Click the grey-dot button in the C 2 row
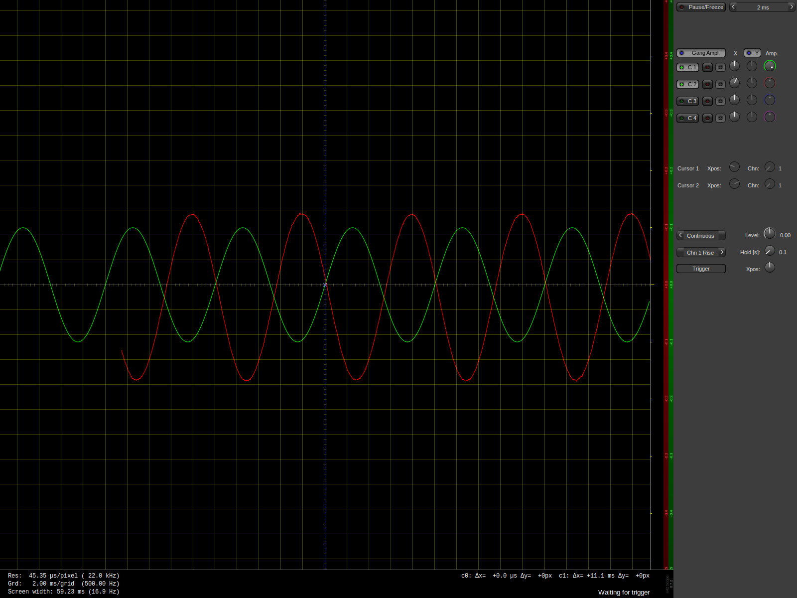 tap(720, 84)
